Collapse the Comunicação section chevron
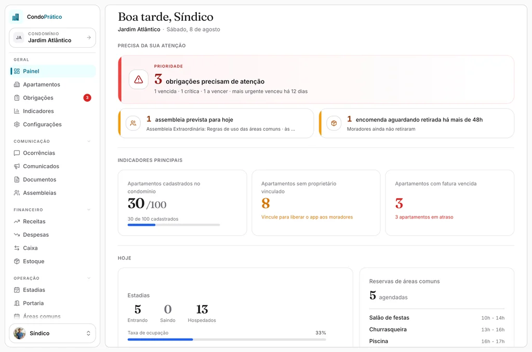The height and width of the screenshot is (352, 532). [89, 141]
